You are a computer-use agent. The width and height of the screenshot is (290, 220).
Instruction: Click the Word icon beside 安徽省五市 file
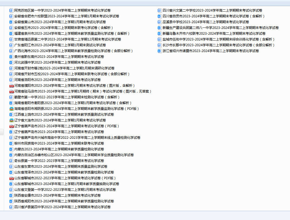pos(11,28)
